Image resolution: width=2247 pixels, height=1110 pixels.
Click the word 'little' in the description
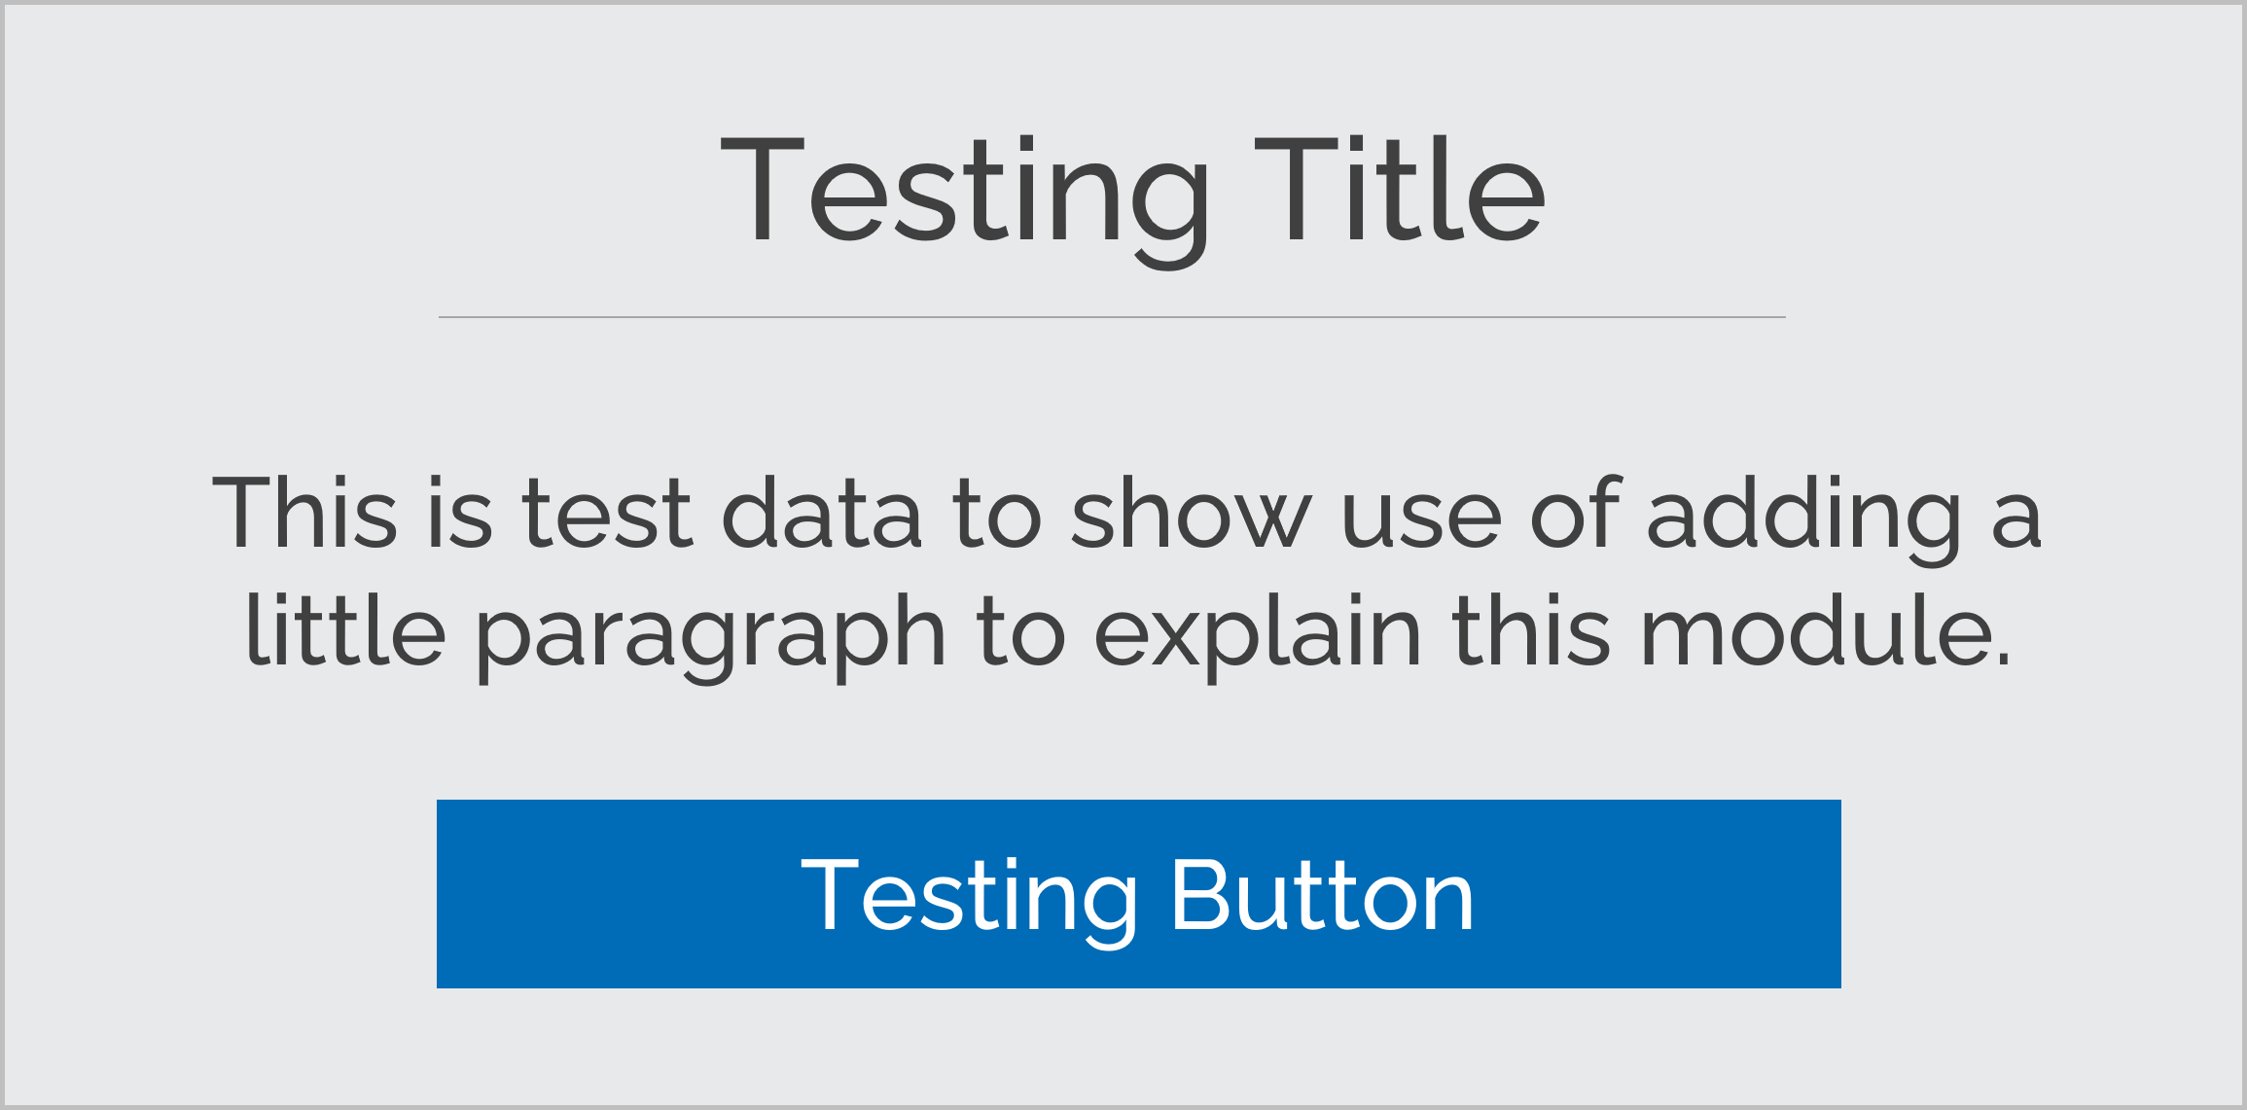click(345, 630)
